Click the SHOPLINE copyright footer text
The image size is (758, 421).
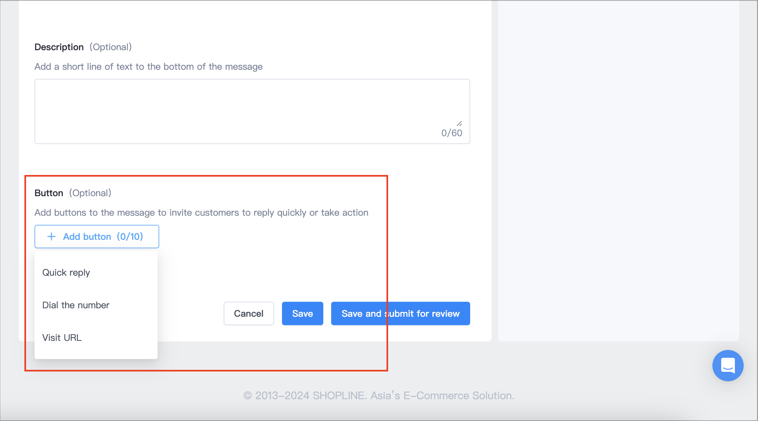(x=379, y=396)
